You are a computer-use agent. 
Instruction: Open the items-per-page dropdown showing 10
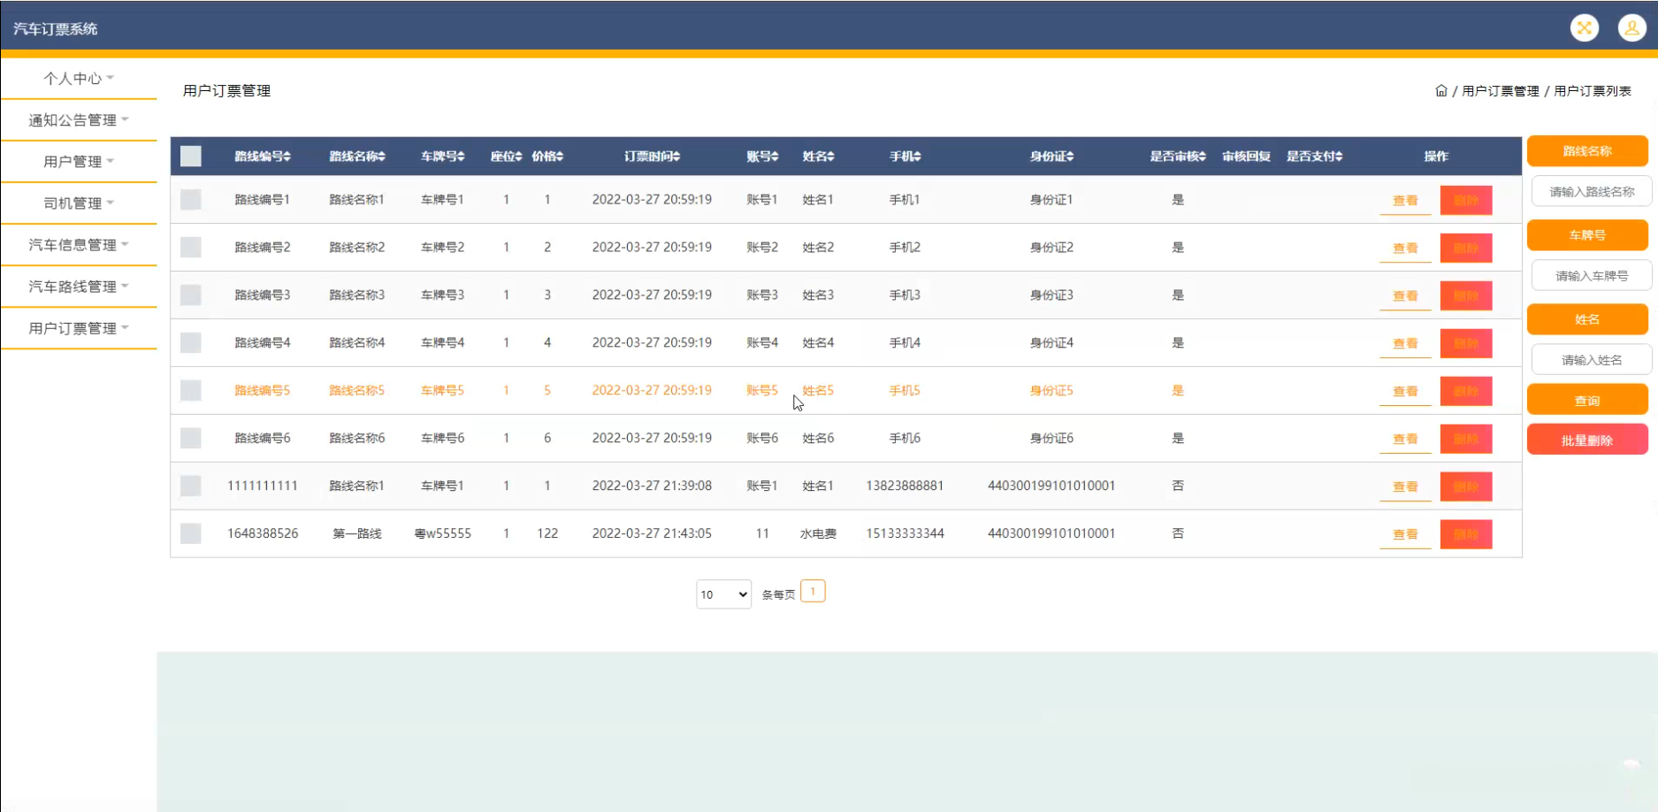(x=723, y=594)
